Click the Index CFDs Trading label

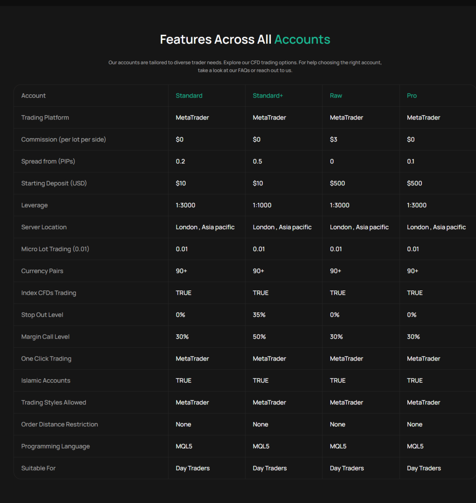(49, 293)
